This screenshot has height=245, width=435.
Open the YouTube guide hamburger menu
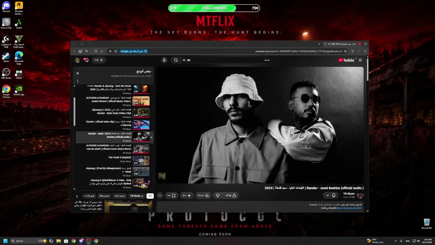pos(360,60)
